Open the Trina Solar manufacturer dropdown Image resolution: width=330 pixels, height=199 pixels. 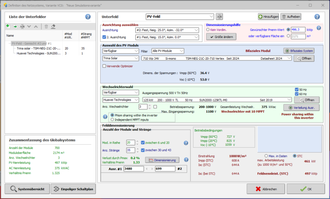coord(121,58)
